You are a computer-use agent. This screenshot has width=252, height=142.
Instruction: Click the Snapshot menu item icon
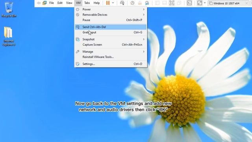point(78,39)
